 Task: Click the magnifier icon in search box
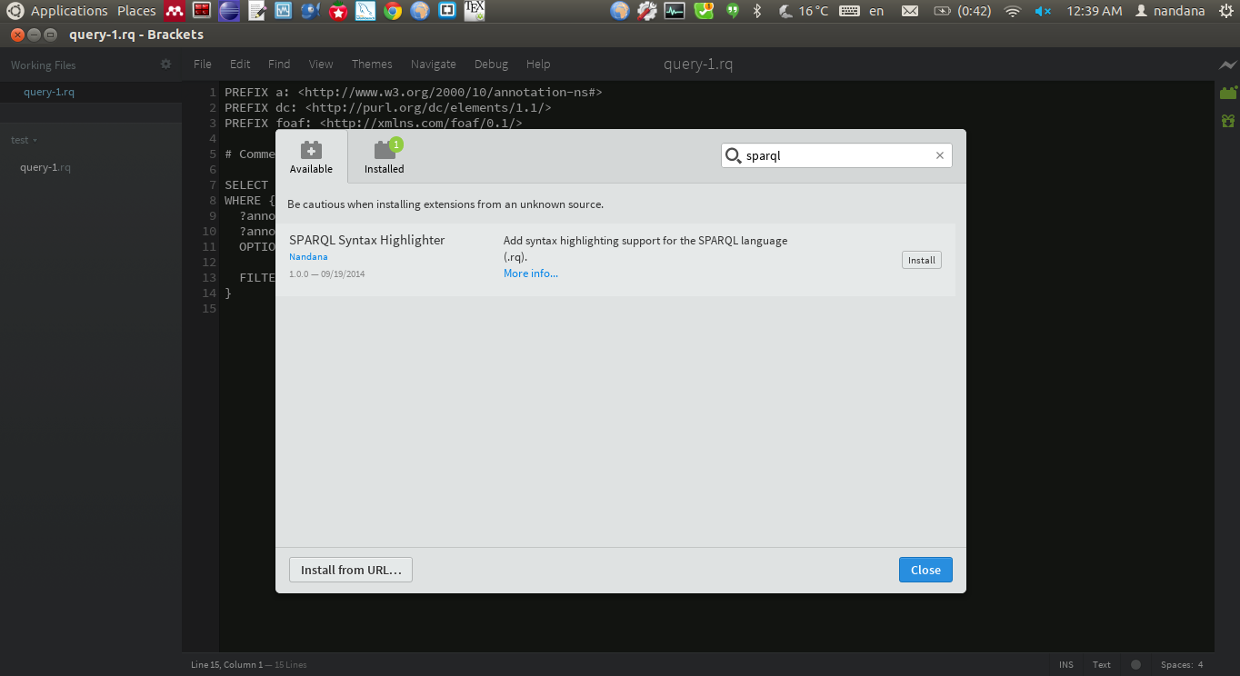coord(733,155)
